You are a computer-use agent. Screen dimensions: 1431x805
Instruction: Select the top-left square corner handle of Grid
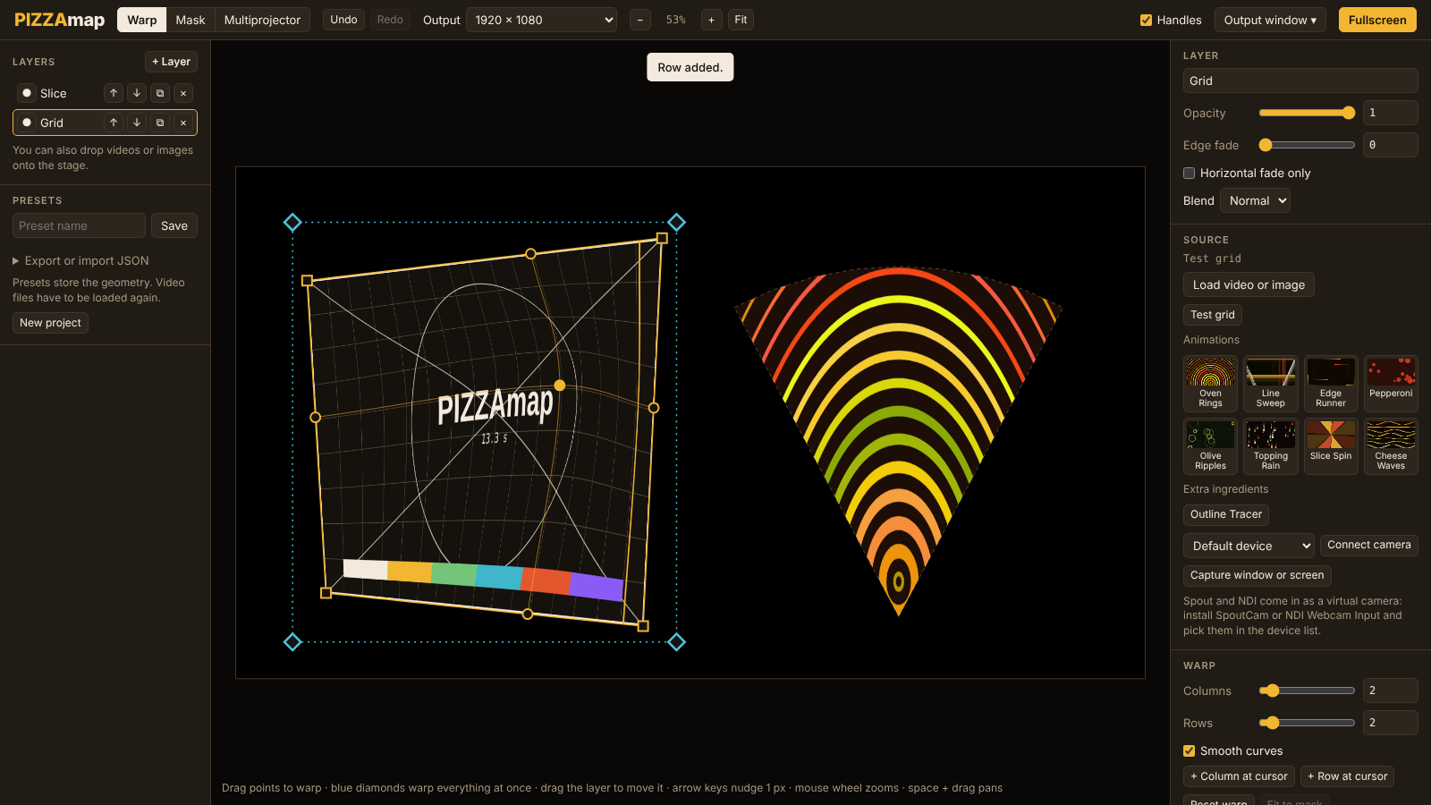click(307, 280)
